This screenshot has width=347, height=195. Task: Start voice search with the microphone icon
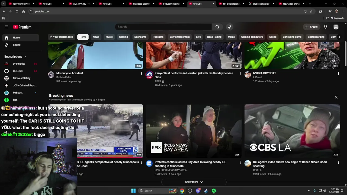[230, 27]
